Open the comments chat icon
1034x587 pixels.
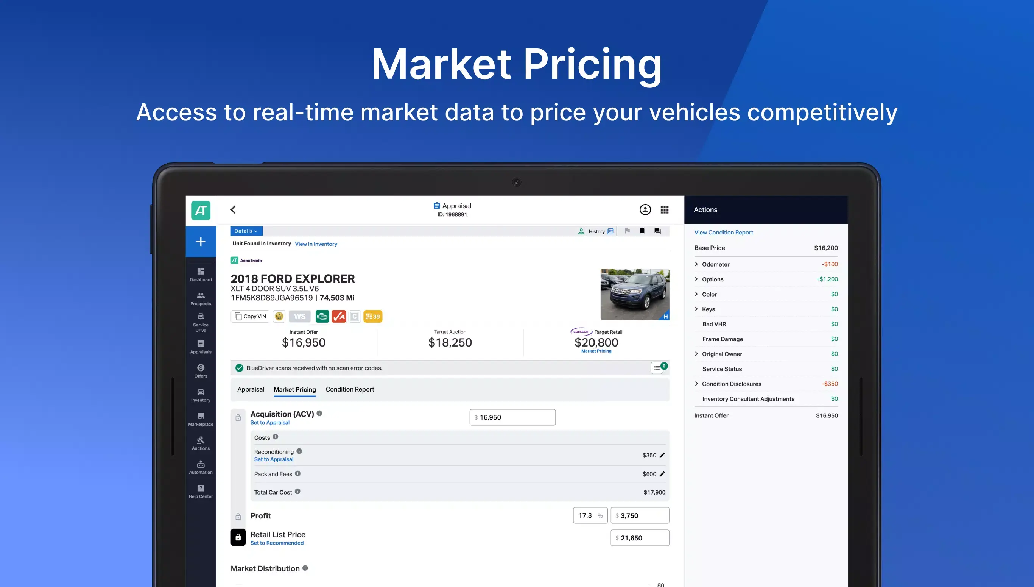click(x=657, y=231)
